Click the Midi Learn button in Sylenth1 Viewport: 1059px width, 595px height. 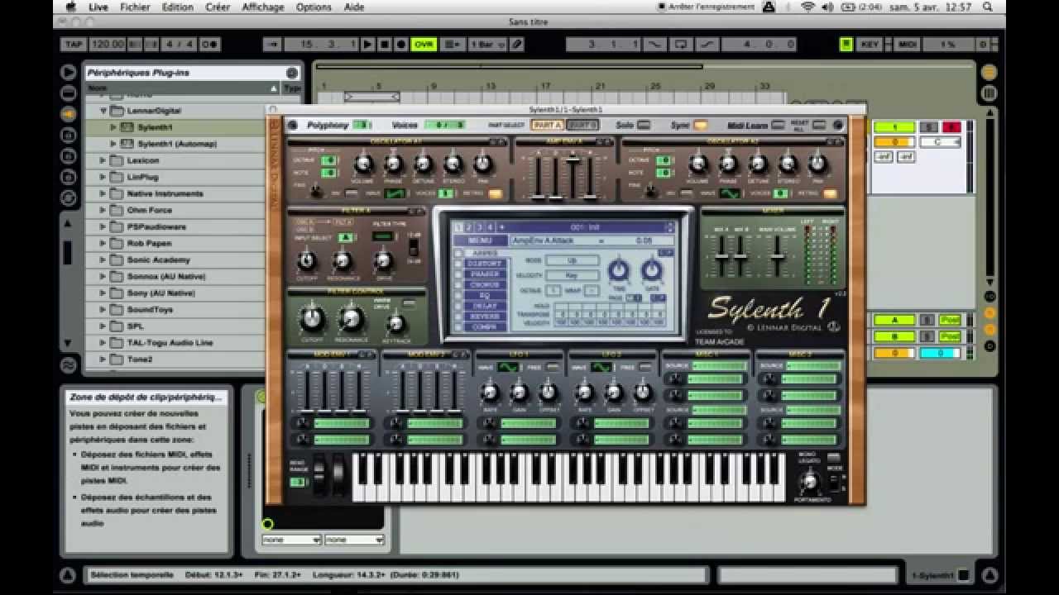tap(778, 126)
